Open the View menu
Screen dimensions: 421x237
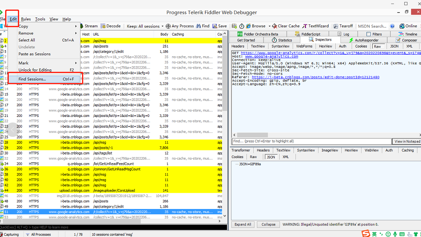(x=54, y=19)
